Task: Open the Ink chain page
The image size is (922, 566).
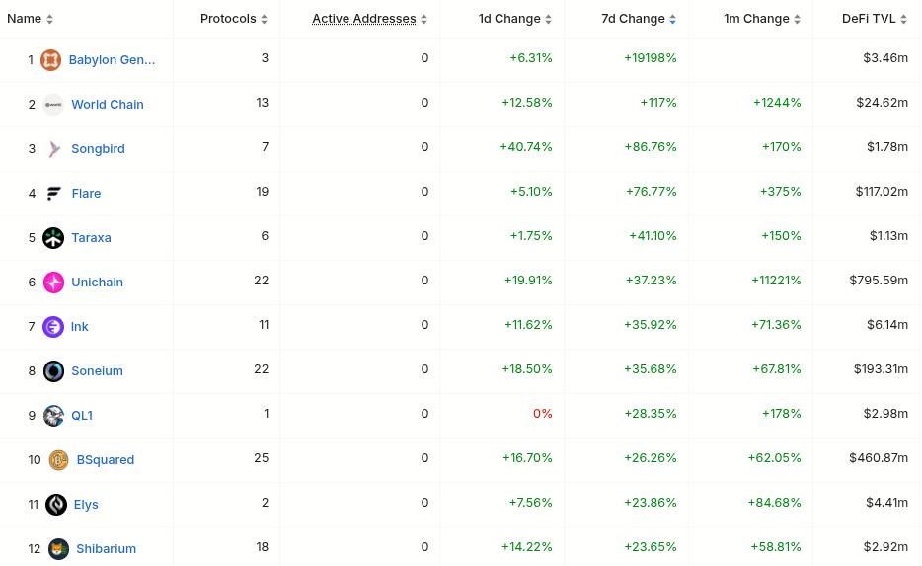Action: click(x=79, y=327)
